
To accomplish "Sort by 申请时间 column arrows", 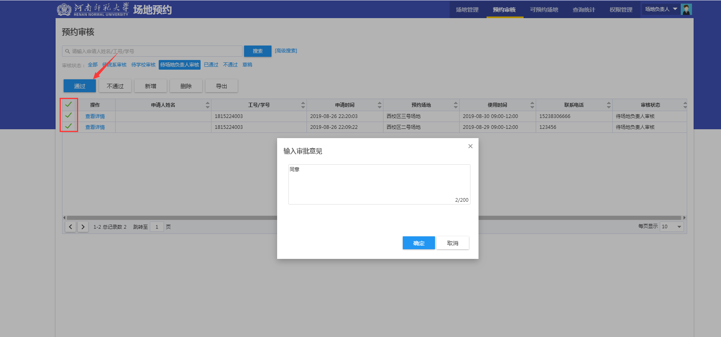I will pyautogui.click(x=379, y=105).
